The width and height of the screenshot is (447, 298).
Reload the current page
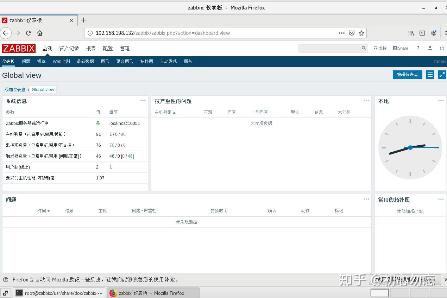point(29,33)
